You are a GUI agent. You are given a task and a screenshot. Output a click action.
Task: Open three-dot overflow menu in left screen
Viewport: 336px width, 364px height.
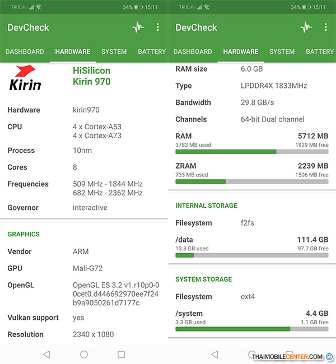(x=158, y=27)
